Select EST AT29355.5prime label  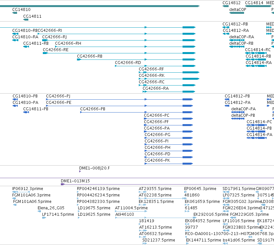point(155,189)
